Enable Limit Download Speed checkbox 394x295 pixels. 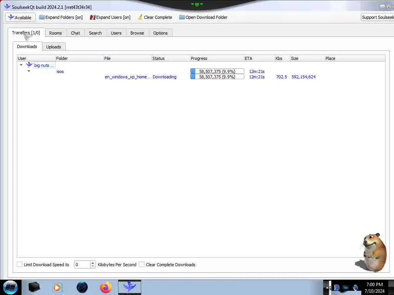pyautogui.click(x=20, y=264)
